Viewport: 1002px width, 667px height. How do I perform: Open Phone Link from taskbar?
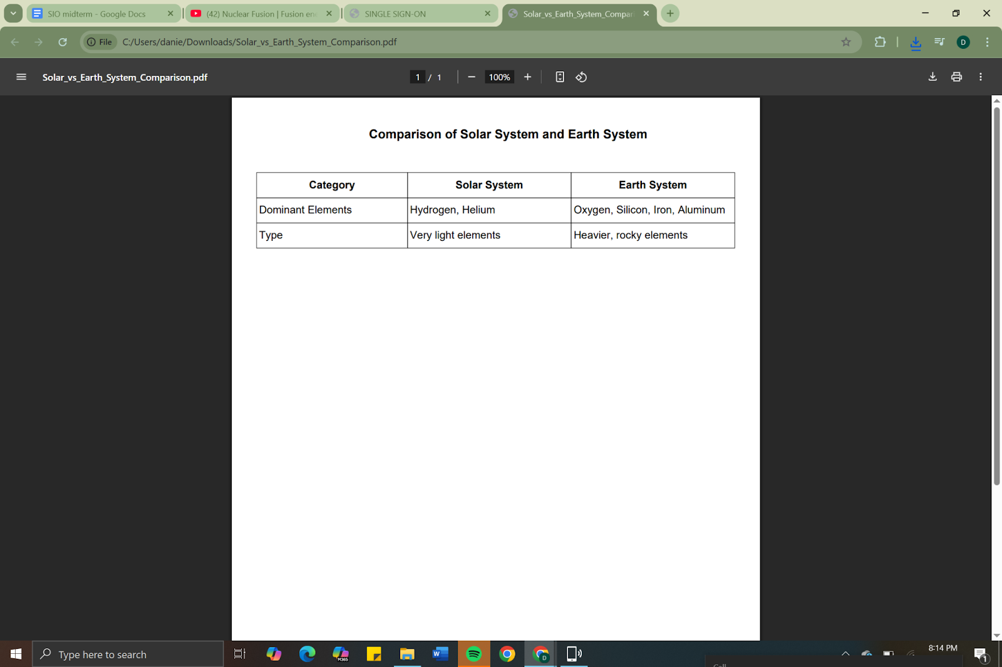click(574, 654)
